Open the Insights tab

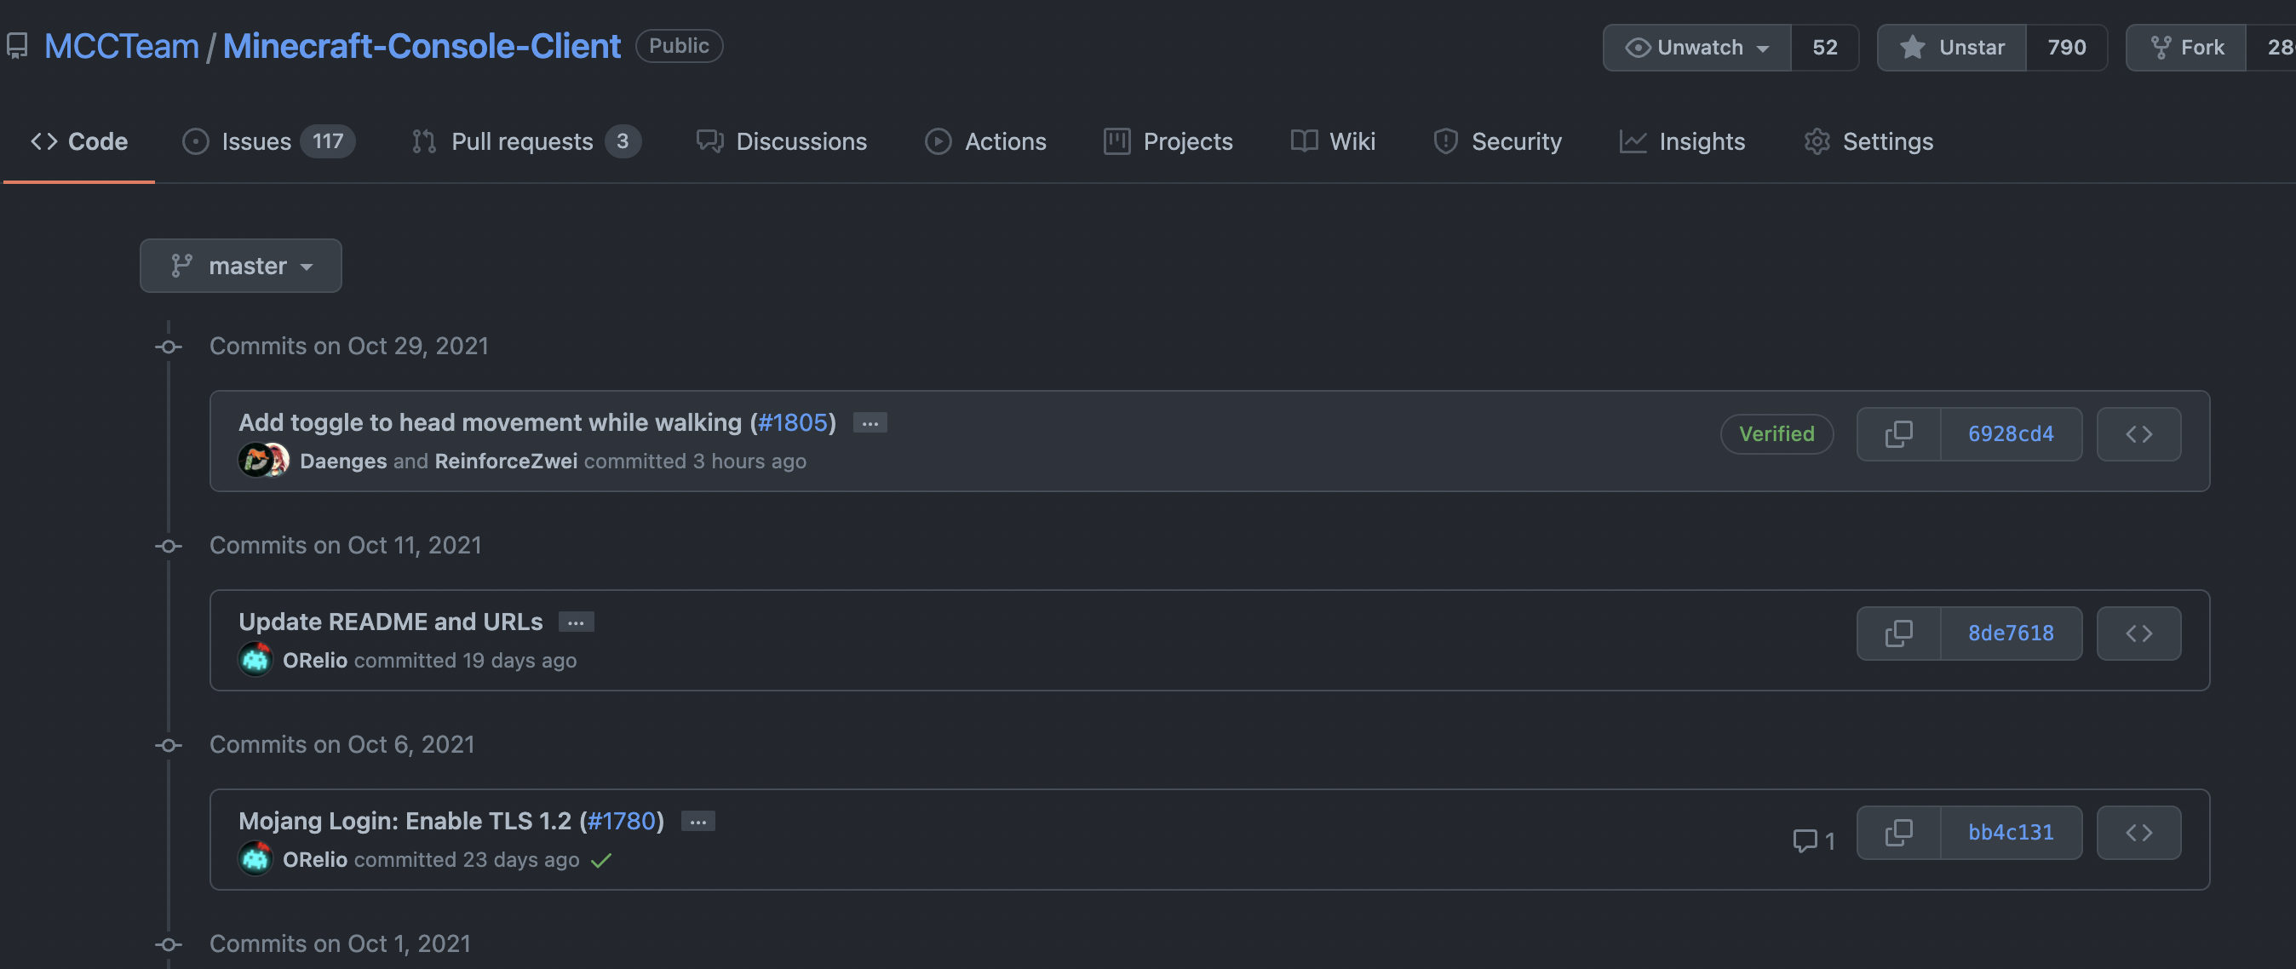click(1681, 141)
